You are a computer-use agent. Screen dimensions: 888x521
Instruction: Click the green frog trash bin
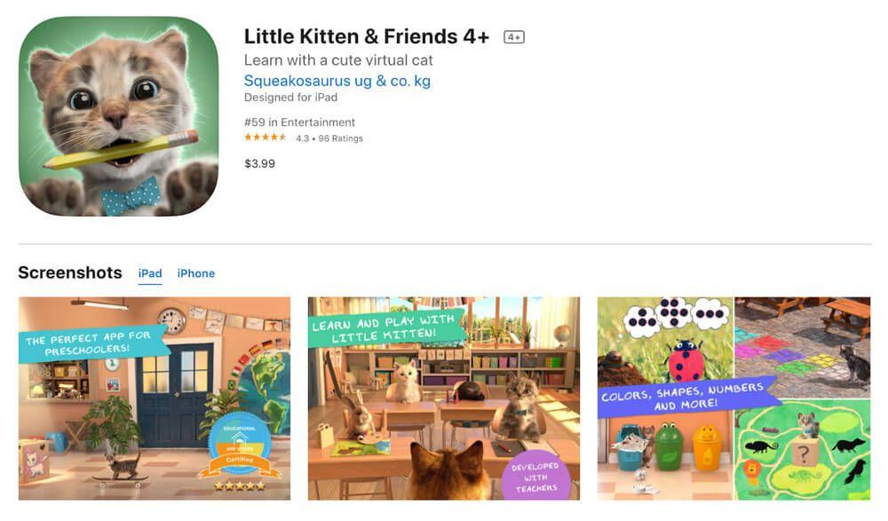[x=670, y=446]
